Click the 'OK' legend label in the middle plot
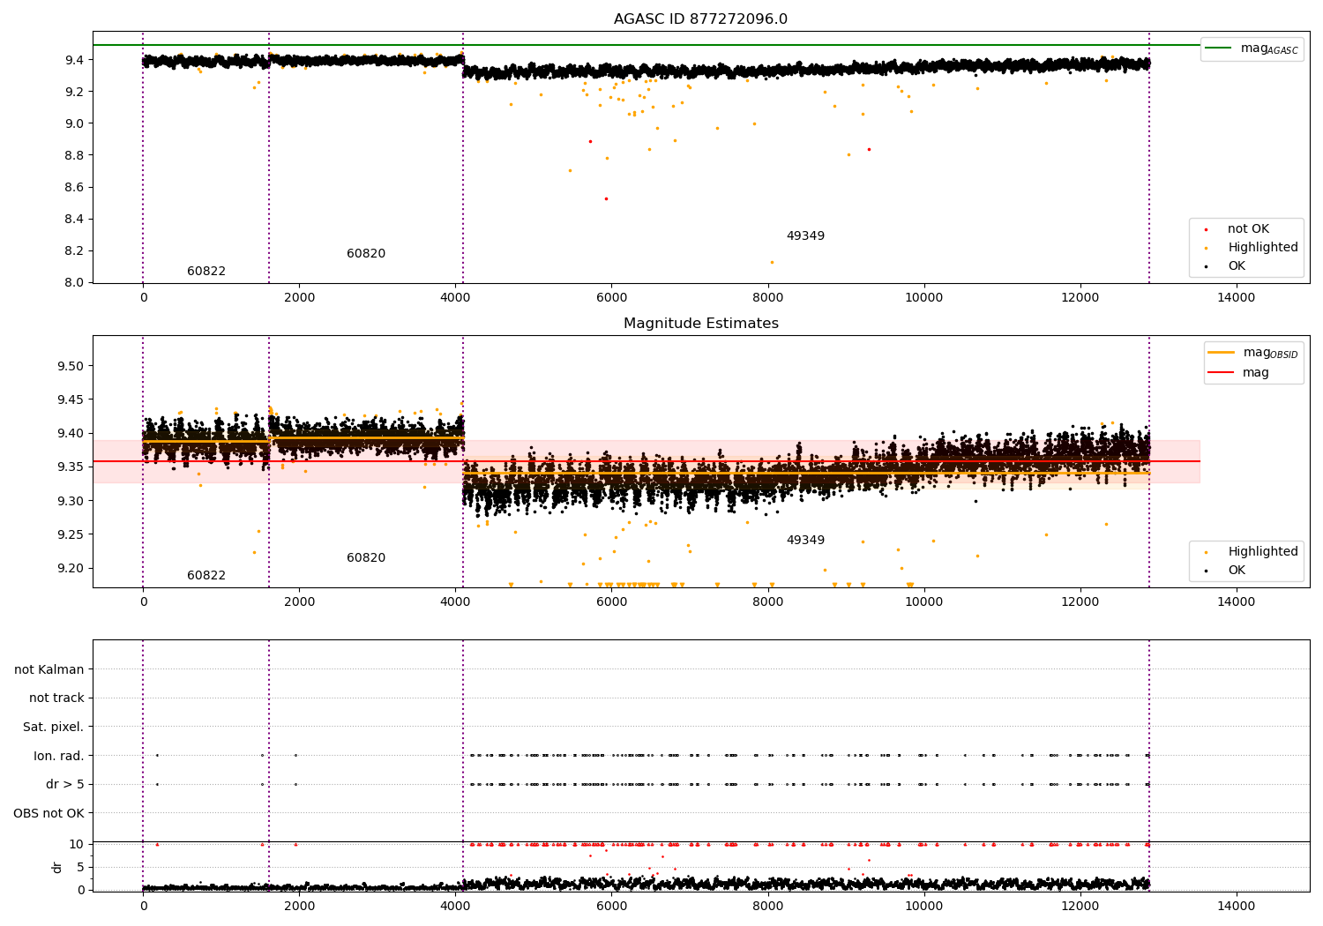 pyautogui.click(x=1237, y=571)
